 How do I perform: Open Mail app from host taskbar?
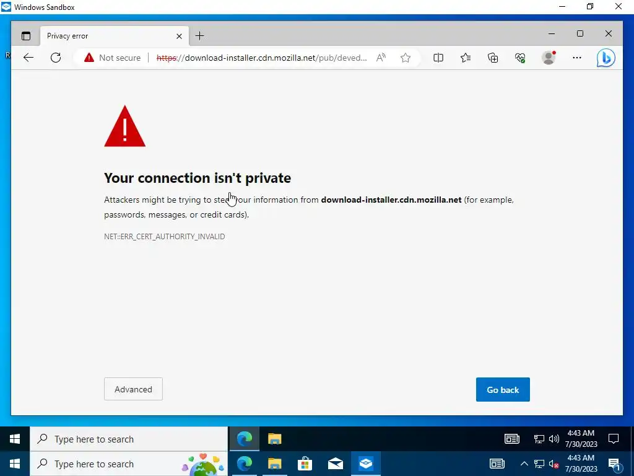(336, 464)
